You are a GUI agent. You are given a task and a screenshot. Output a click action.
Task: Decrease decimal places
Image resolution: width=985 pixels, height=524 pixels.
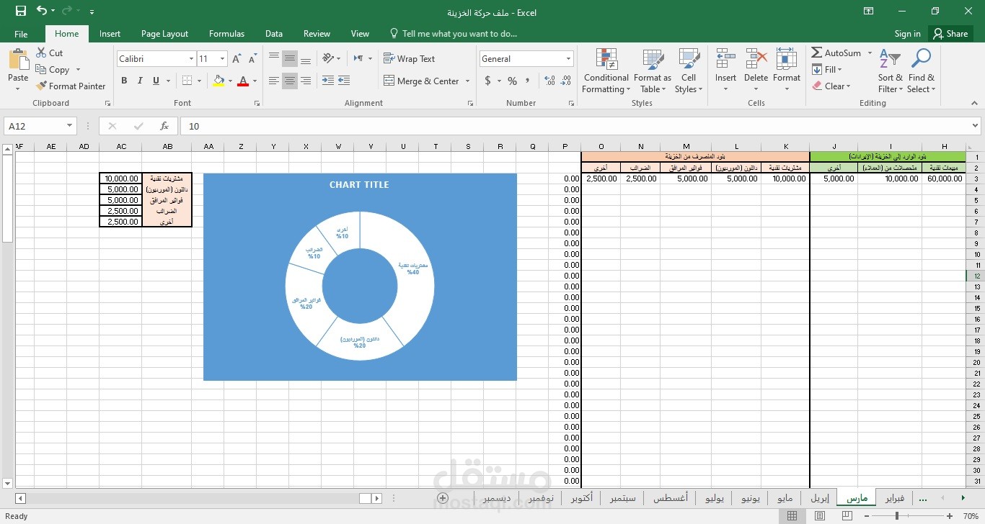(x=565, y=81)
